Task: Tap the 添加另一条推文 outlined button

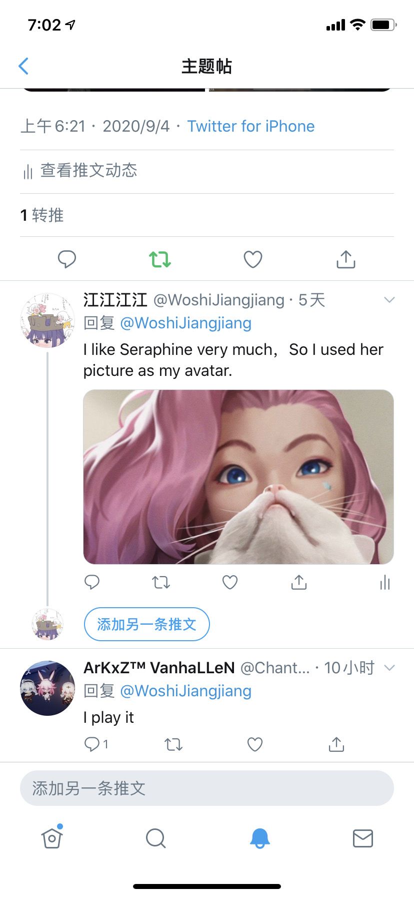Action: pyautogui.click(x=146, y=624)
